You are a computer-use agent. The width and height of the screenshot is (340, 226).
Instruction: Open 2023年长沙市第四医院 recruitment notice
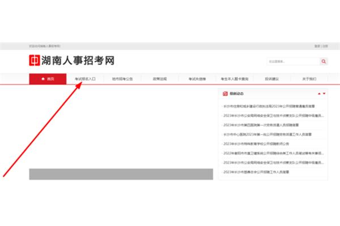[x=261, y=125]
